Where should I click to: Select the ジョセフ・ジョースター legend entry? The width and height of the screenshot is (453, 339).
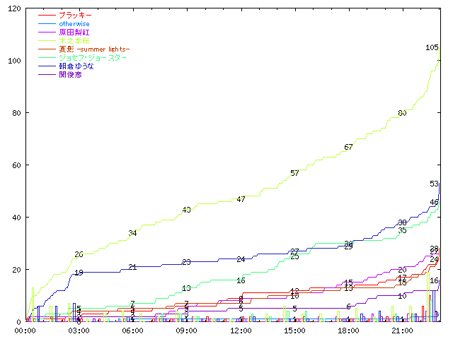coord(93,57)
